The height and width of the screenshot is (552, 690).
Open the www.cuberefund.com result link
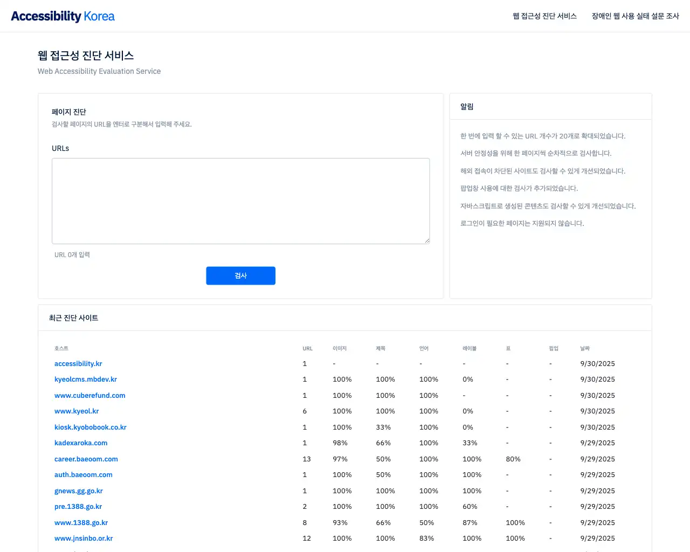click(x=89, y=395)
